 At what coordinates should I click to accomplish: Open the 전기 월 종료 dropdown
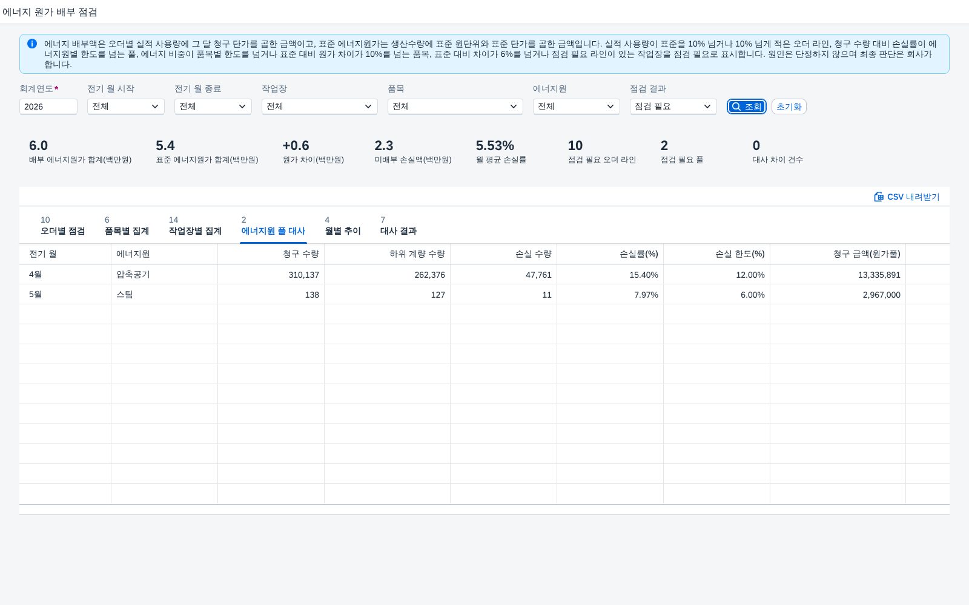(213, 106)
